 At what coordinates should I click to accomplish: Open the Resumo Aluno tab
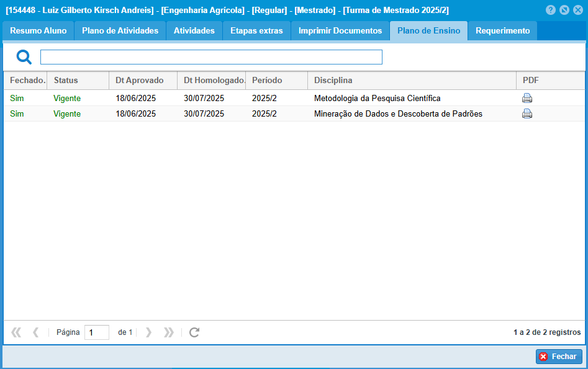click(x=38, y=31)
